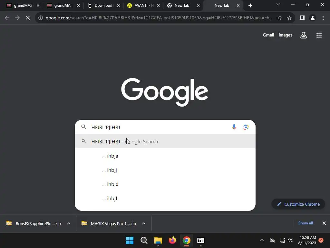This screenshot has height=248, width=330.
Task: Open notification badge in taskbar
Action: pyautogui.click(x=321, y=240)
